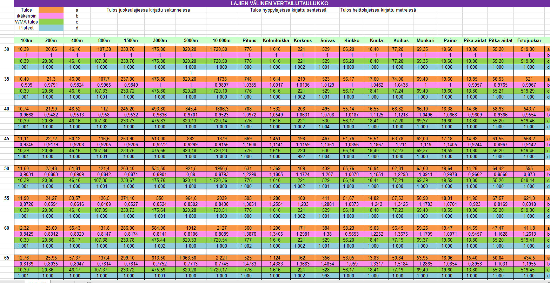
Task: Select the 100m column header cell
Action: [x=26, y=40]
